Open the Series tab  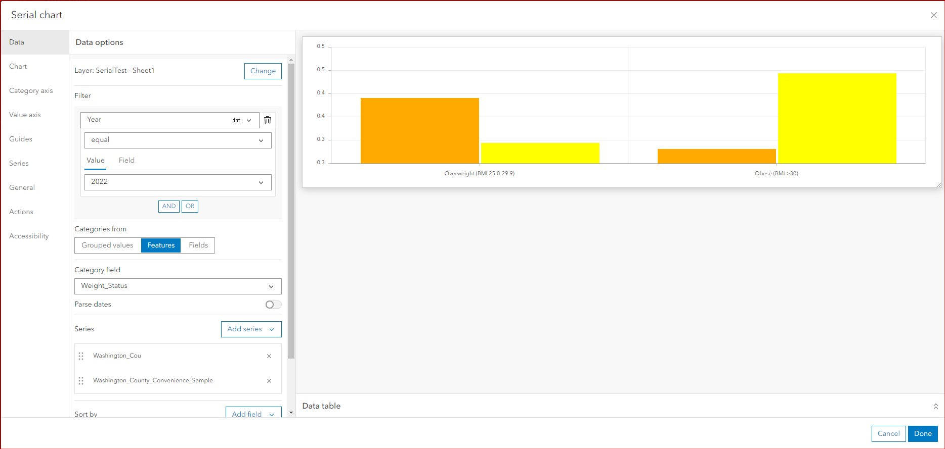(35, 164)
